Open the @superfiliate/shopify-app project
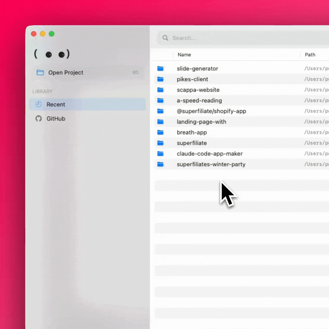The image size is (329, 329). tap(211, 111)
